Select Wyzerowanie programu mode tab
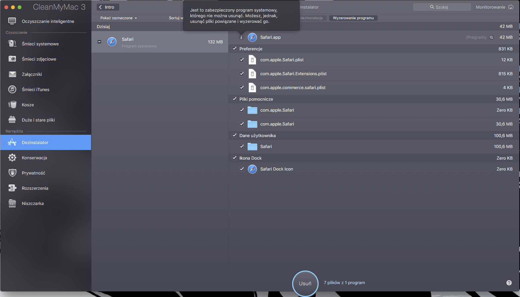 tap(353, 18)
